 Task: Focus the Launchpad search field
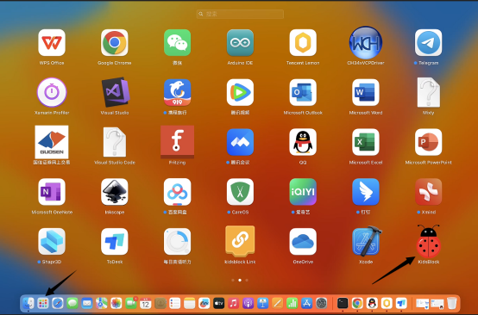[x=240, y=14]
